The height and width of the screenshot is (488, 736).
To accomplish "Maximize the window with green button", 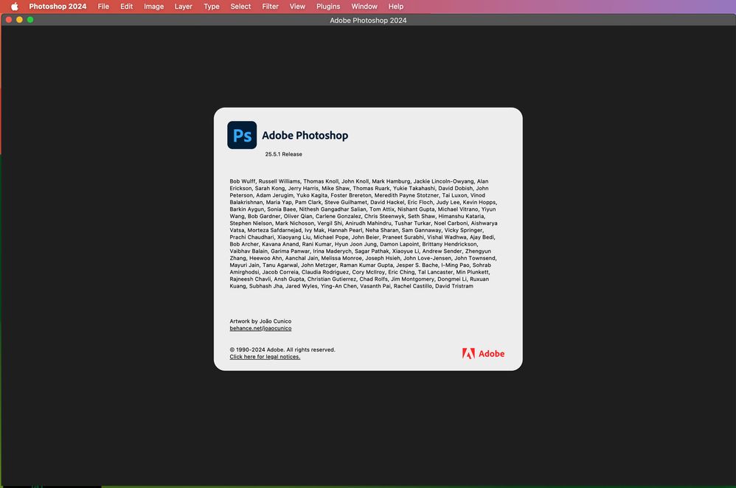I will coord(30,20).
